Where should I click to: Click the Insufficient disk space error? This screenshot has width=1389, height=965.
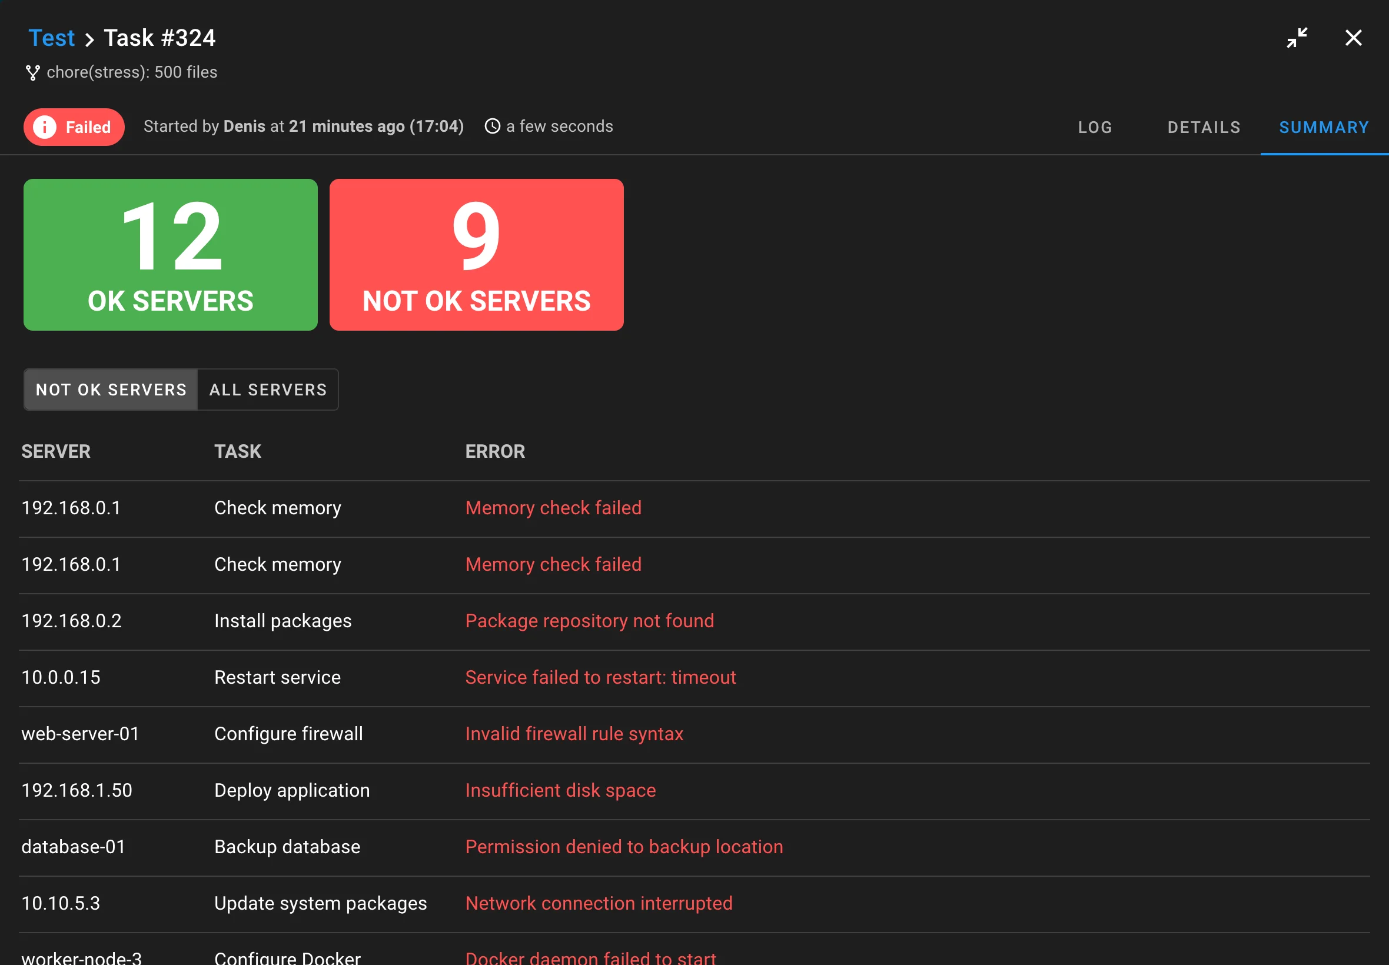pyautogui.click(x=560, y=790)
